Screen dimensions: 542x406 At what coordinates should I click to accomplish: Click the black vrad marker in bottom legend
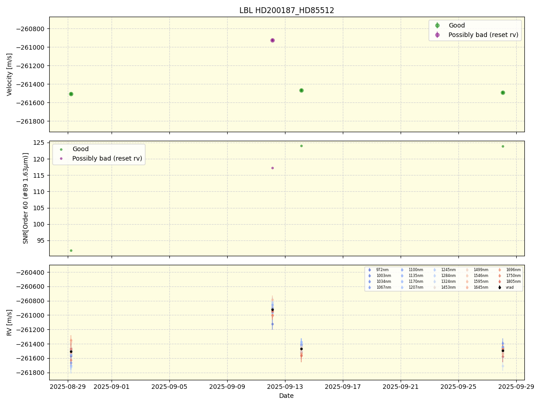point(500,287)
